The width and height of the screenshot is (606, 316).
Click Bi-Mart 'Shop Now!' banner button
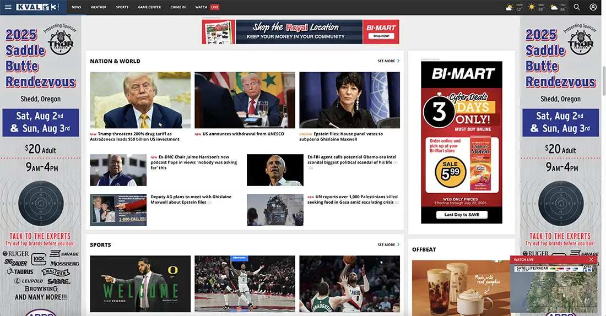coord(381,36)
